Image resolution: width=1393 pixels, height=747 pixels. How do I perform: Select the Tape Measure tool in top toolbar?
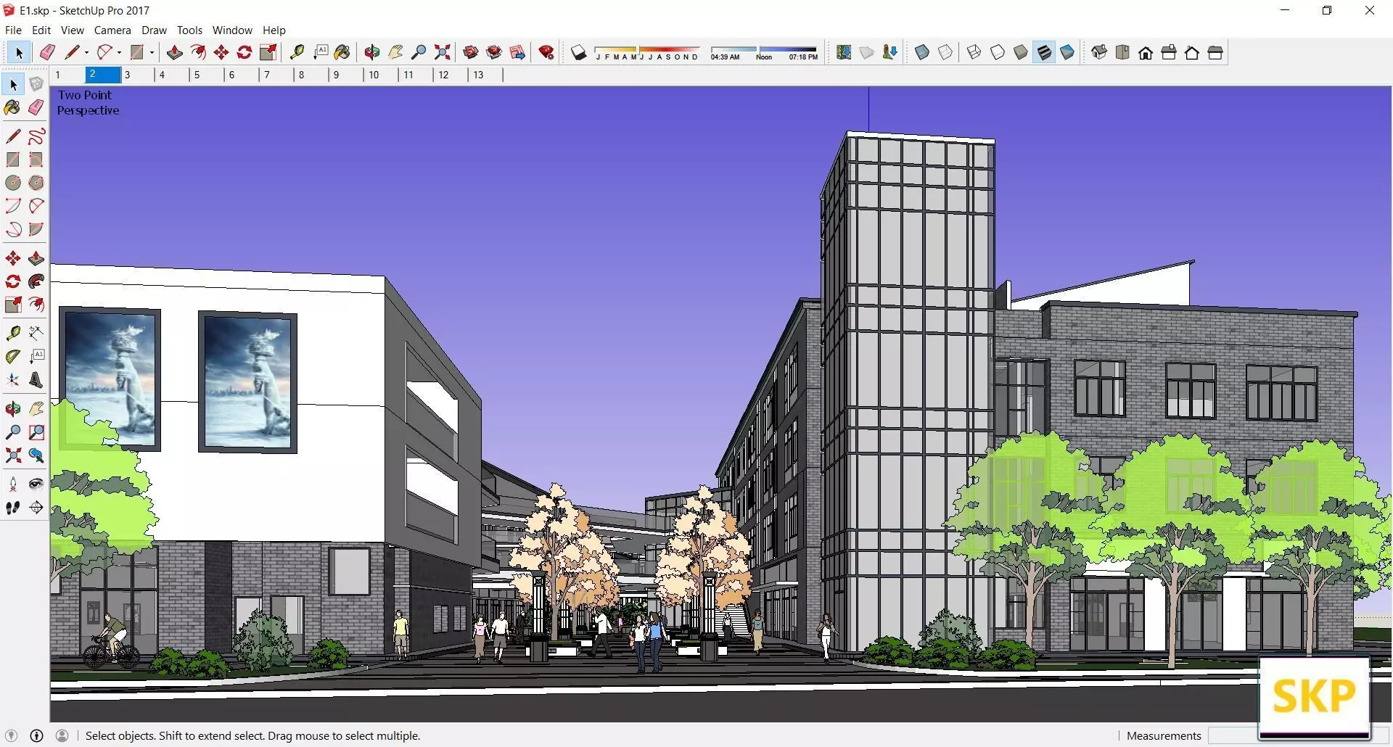point(297,52)
